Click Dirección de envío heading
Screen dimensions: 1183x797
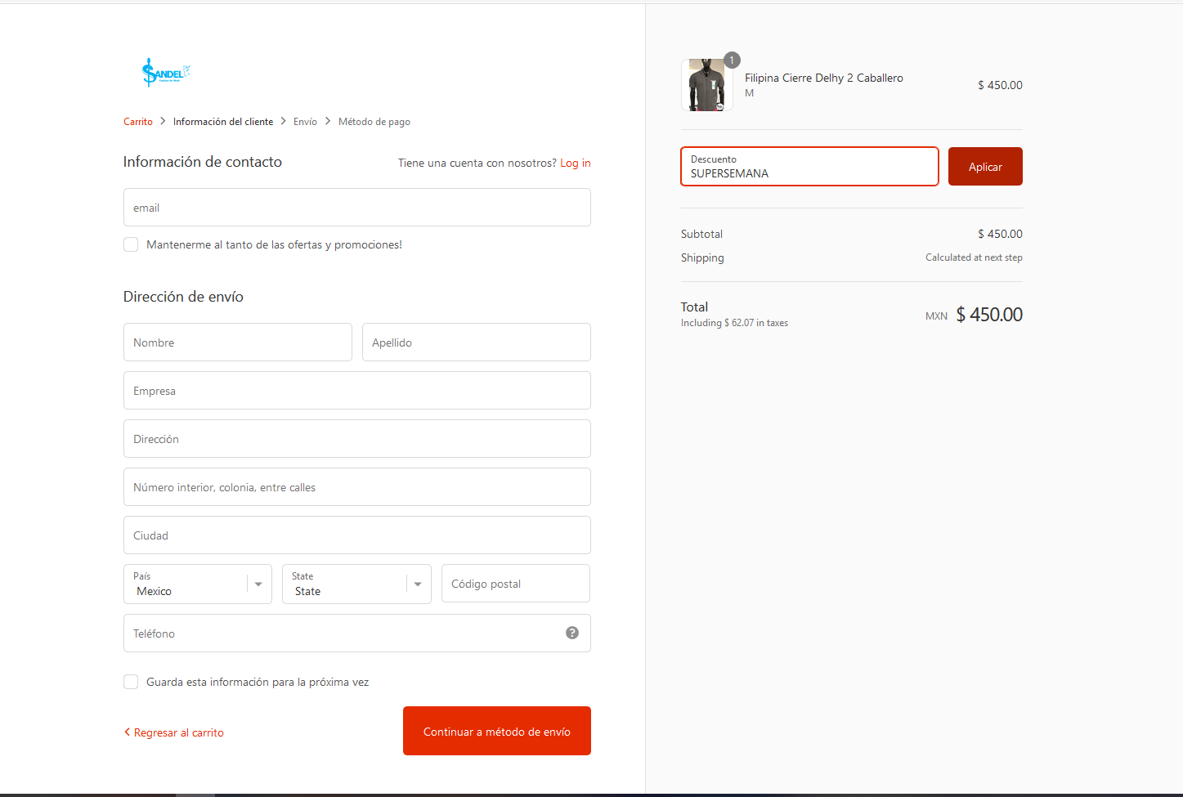(x=183, y=297)
